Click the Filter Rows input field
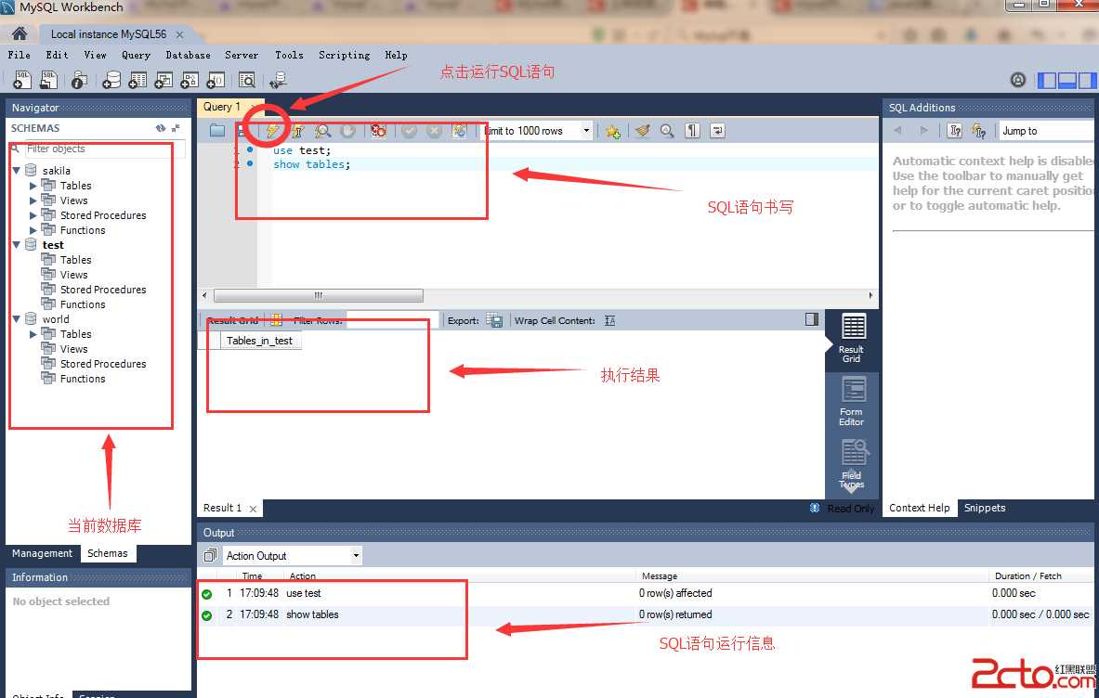This screenshot has width=1099, height=698. pyautogui.click(x=392, y=320)
